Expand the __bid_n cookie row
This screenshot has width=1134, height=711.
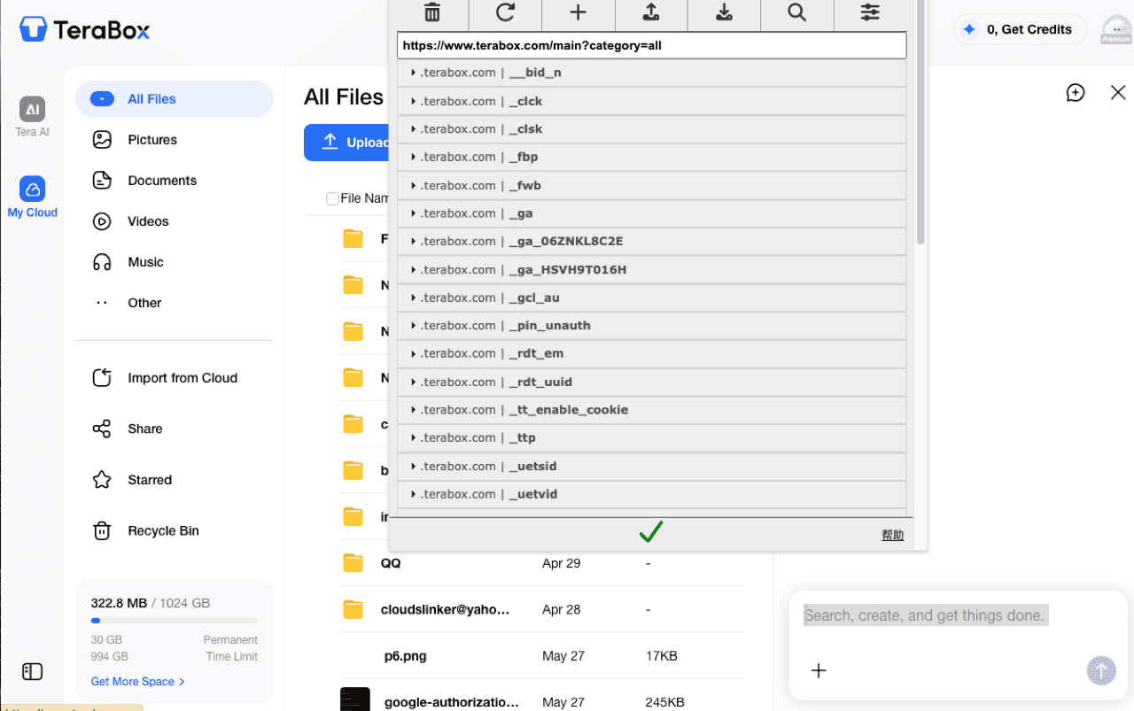pos(651,73)
